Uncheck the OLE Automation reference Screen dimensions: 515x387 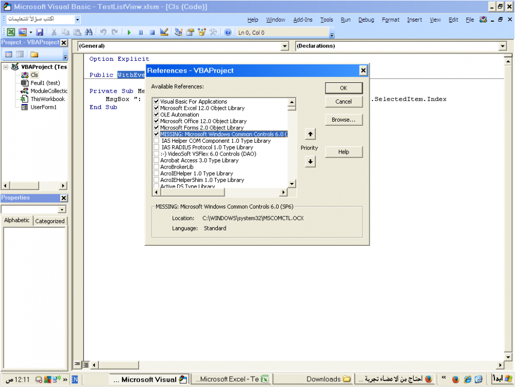(157, 114)
